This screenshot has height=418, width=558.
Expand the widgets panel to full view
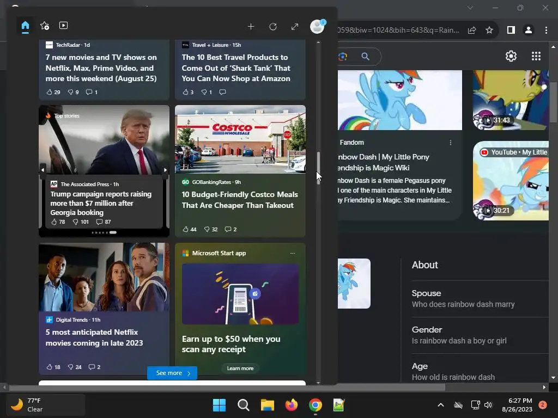click(295, 27)
